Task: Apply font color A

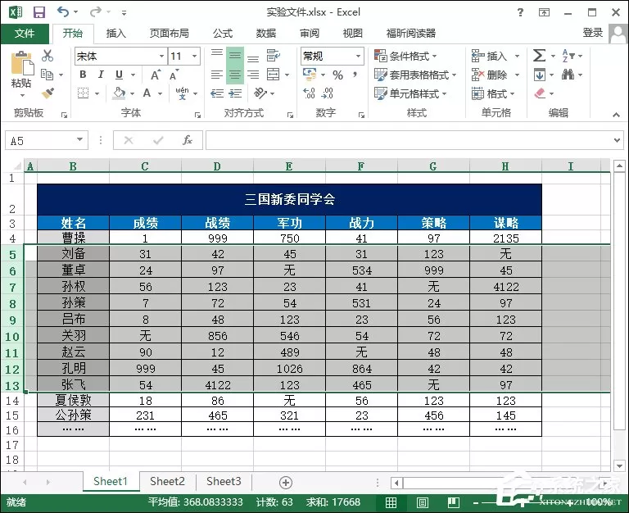Action: pyautogui.click(x=147, y=93)
